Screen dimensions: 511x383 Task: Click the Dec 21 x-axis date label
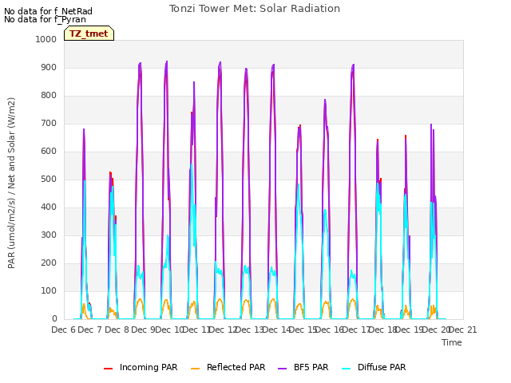click(462, 330)
